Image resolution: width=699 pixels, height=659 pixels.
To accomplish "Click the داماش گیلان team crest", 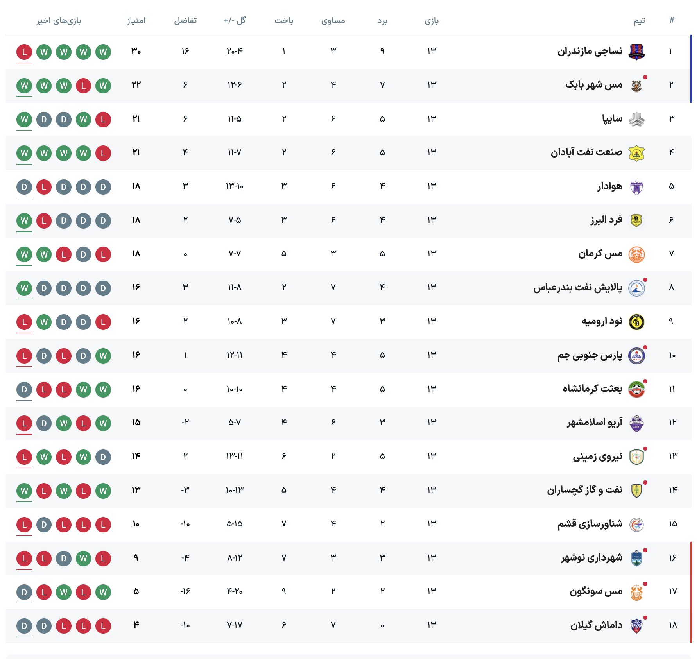I will coord(636,626).
